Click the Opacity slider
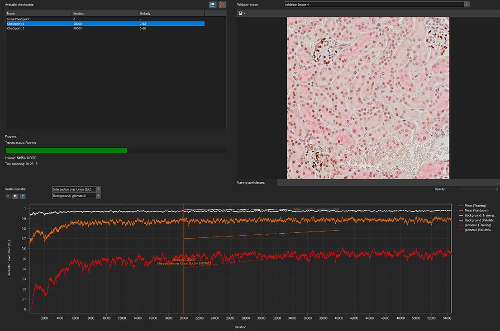Screen dimensions: 500x331 pos(479,189)
